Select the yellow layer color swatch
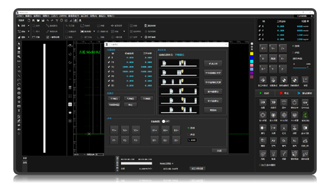This screenshot has width=329, height=186. (251, 53)
